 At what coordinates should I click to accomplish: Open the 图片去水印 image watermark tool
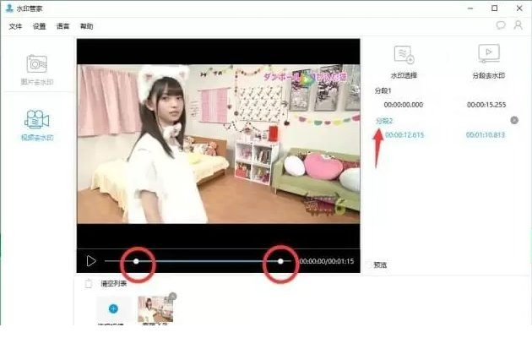pos(36,66)
